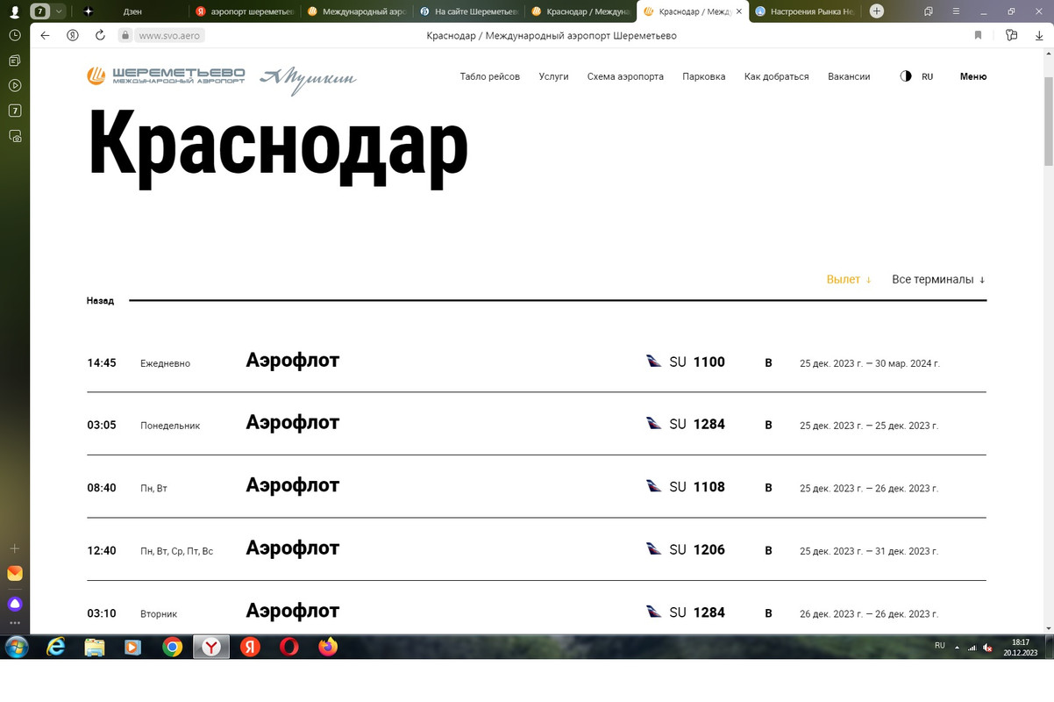Switch to the аэропорт шереметьево tab
The image size is (1054, 702).
(x=246, y=11)
